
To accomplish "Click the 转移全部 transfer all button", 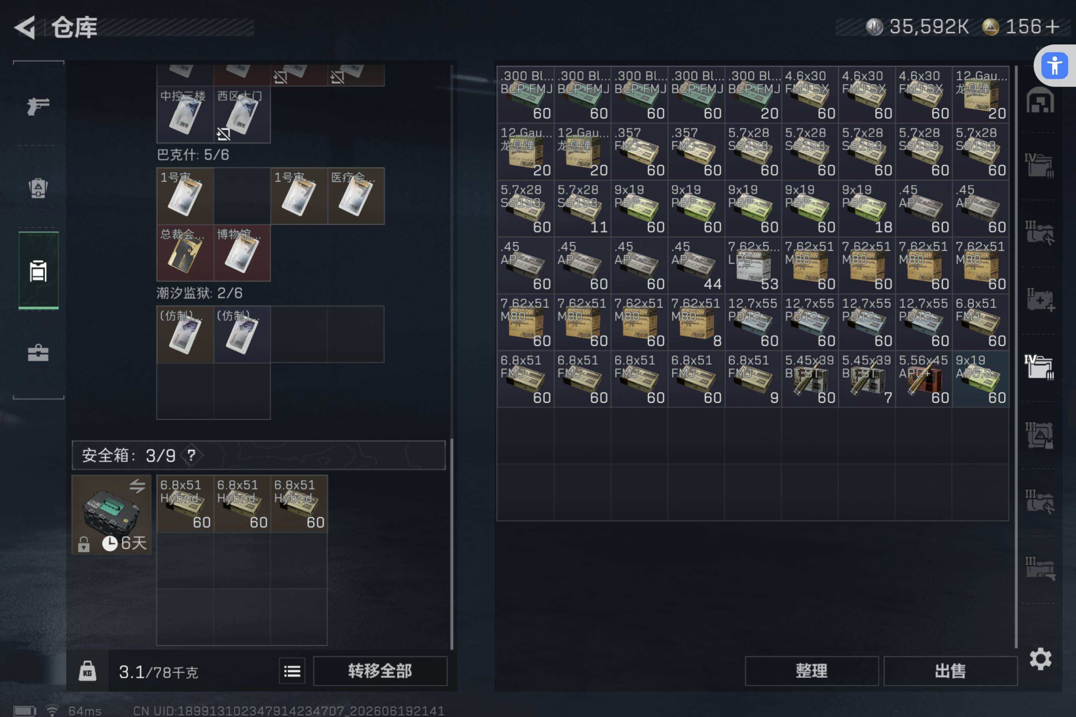I will pyautogui.click(x=380, y=671).
